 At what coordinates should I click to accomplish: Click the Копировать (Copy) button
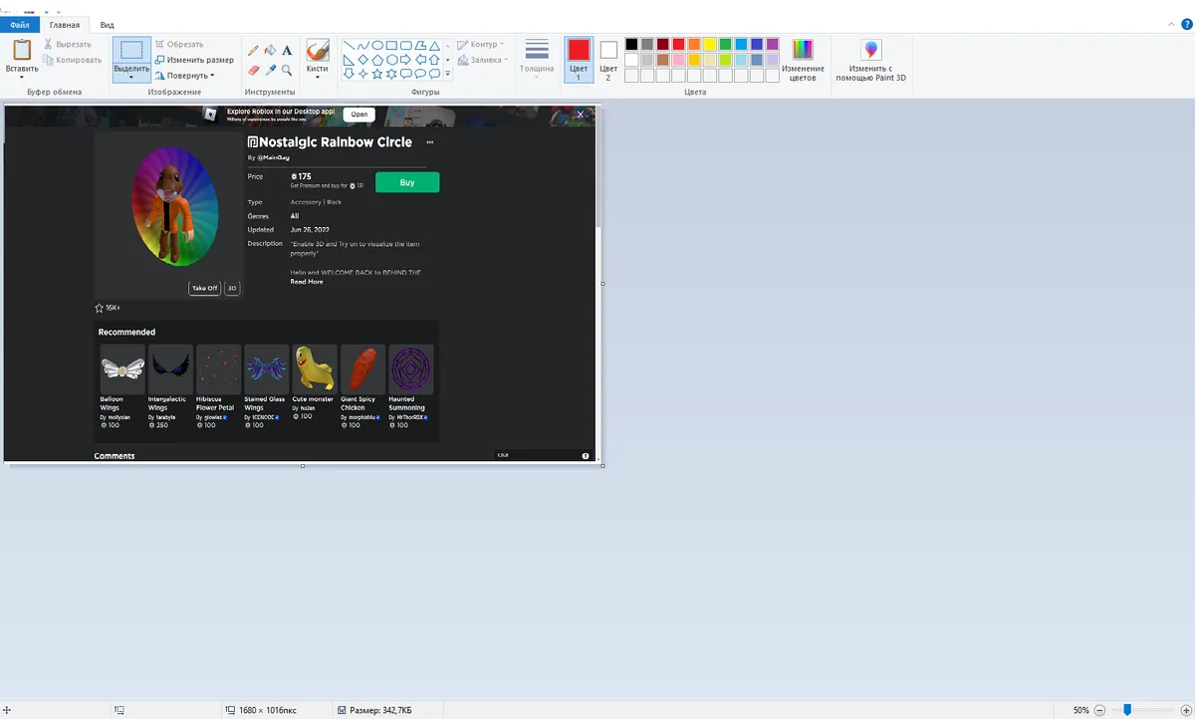[x=72, y=60]
